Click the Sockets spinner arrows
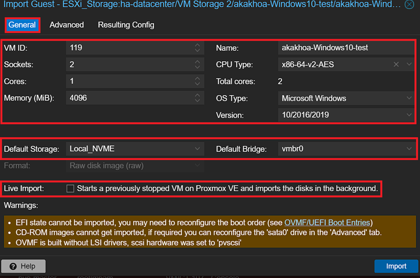 pos(197,65)
